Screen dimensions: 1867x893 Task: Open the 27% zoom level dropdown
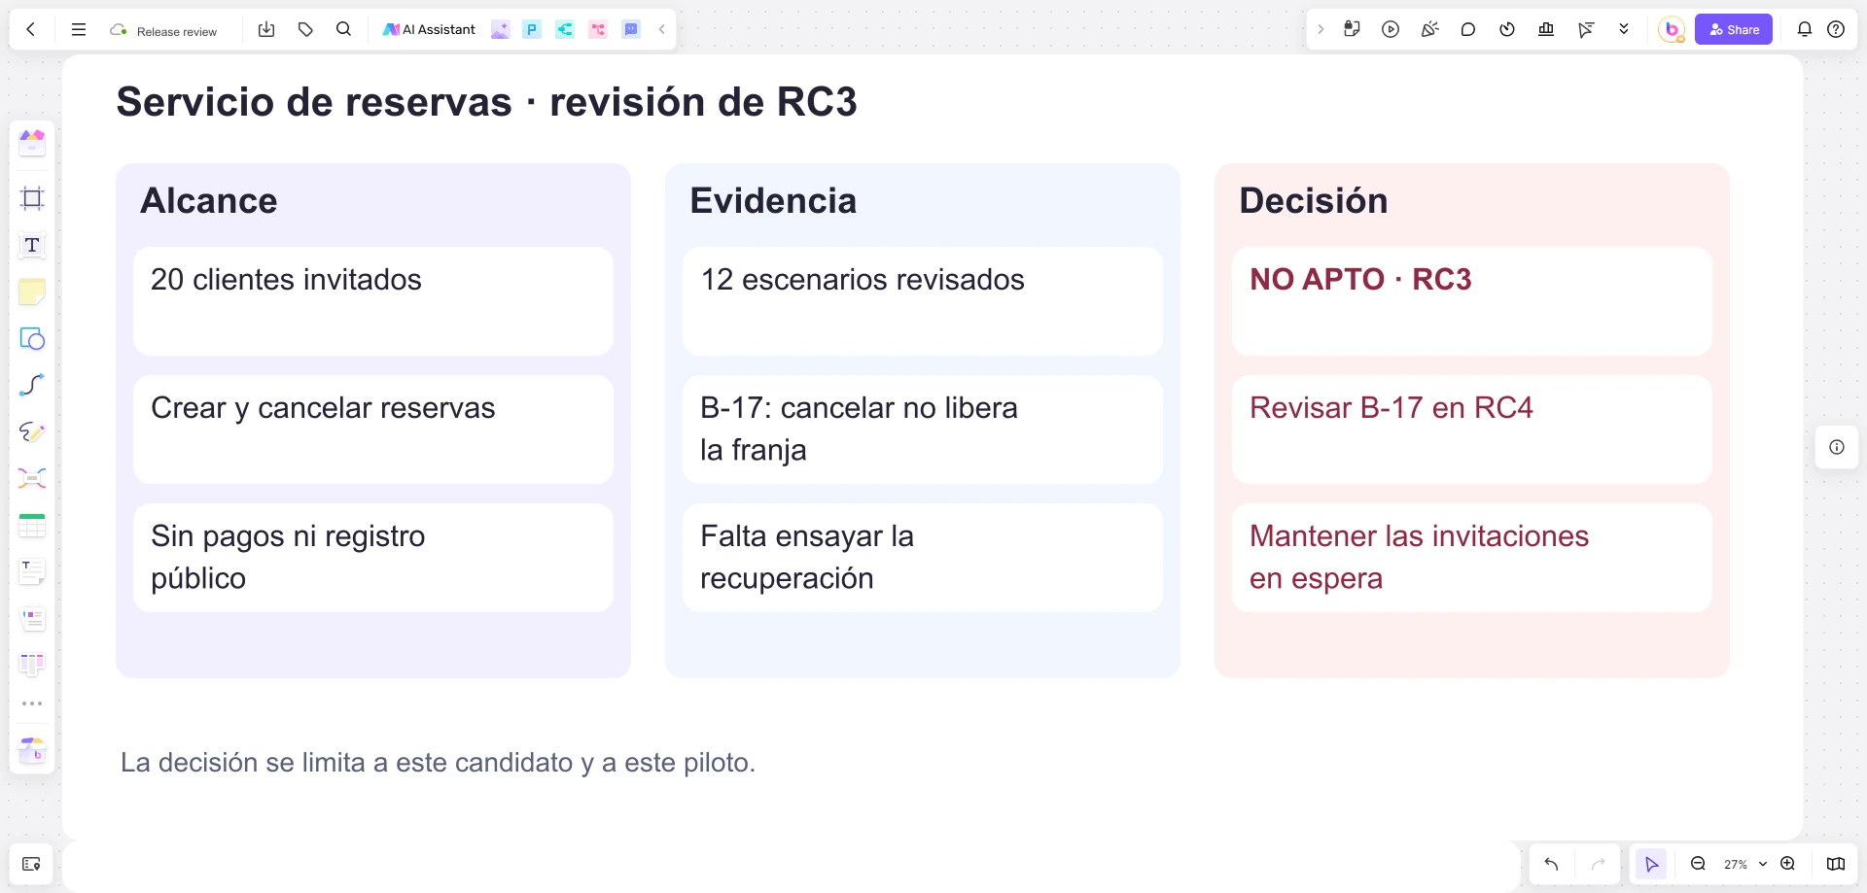point(1744,864)
